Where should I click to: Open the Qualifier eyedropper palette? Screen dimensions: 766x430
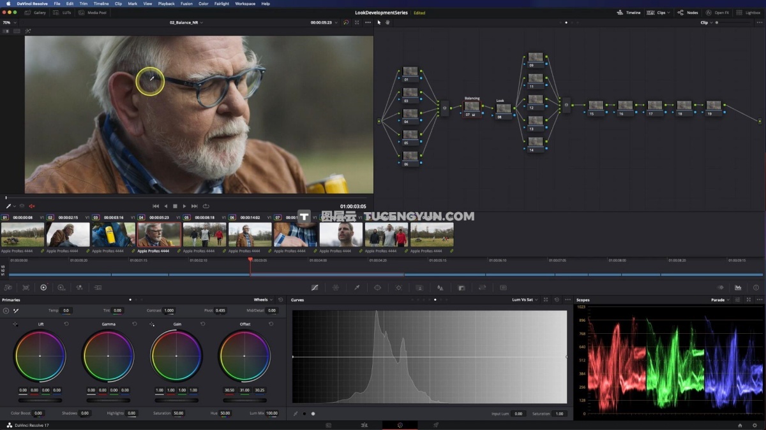357,287
